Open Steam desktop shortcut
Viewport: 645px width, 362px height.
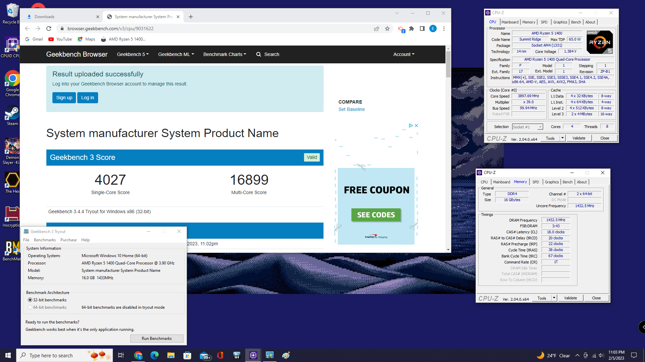(x=12, y=116)
